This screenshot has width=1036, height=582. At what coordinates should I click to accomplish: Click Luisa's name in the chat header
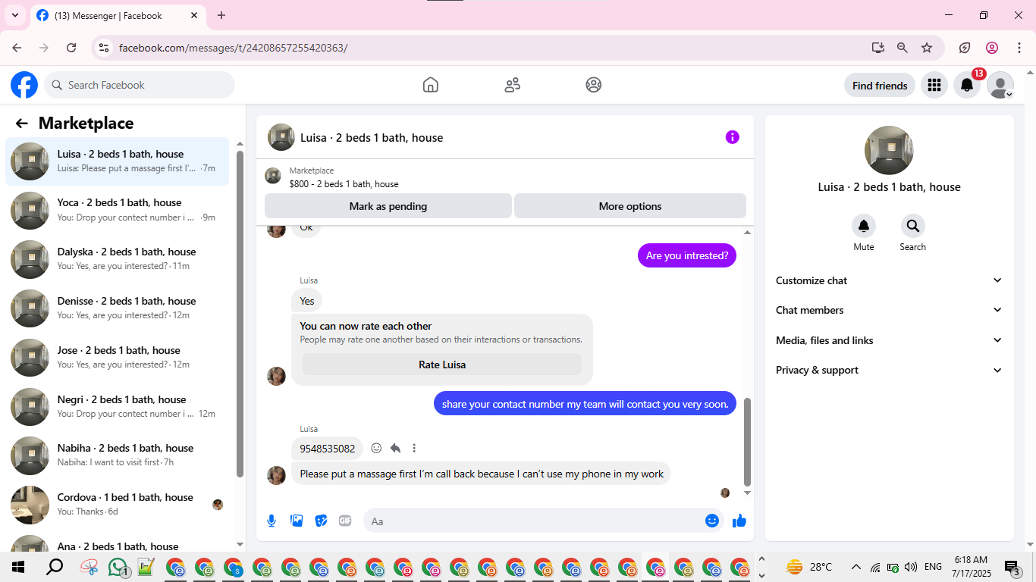(x=372, y=138)
